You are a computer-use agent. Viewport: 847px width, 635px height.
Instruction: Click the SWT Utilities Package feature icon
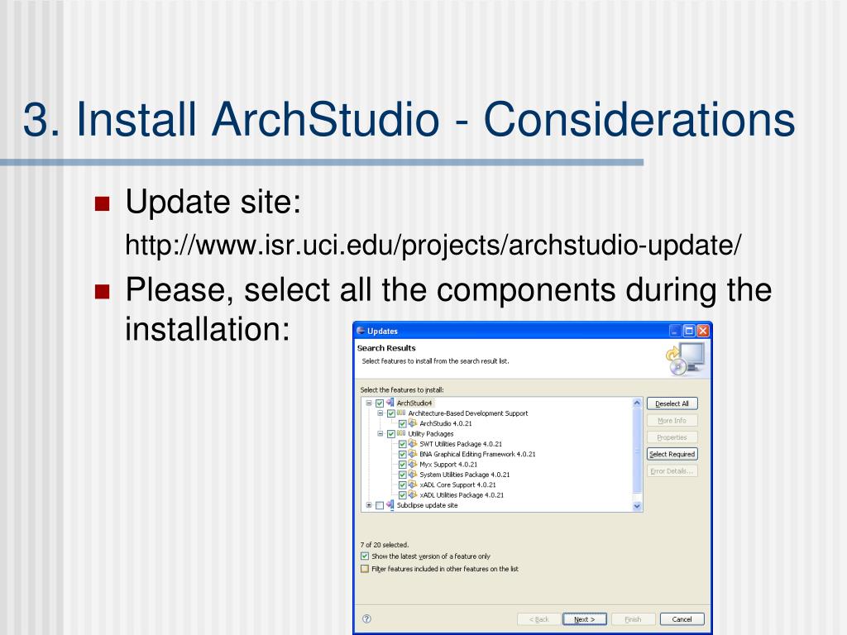[x=413, y=444]
